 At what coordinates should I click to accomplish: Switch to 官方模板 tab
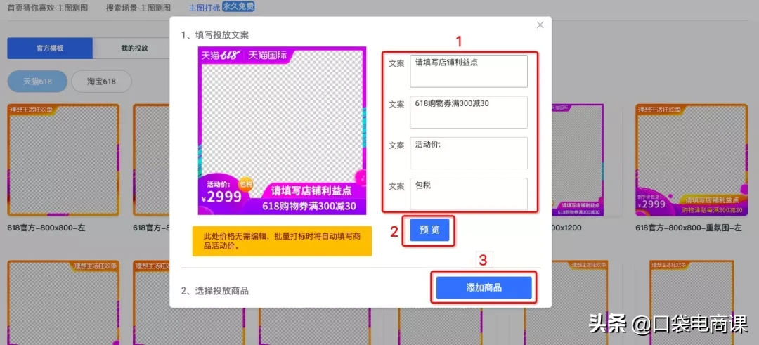click(50, 48)
